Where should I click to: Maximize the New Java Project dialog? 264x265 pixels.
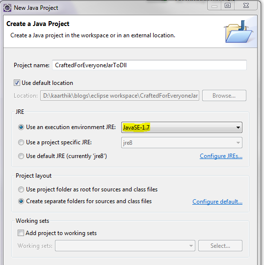pos(228,6)
